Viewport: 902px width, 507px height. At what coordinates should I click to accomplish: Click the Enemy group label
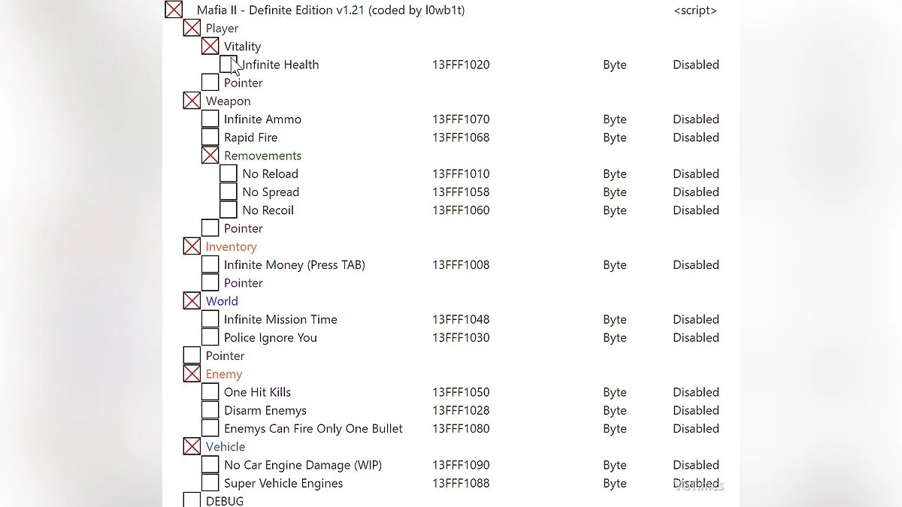(x=224, y=374)
